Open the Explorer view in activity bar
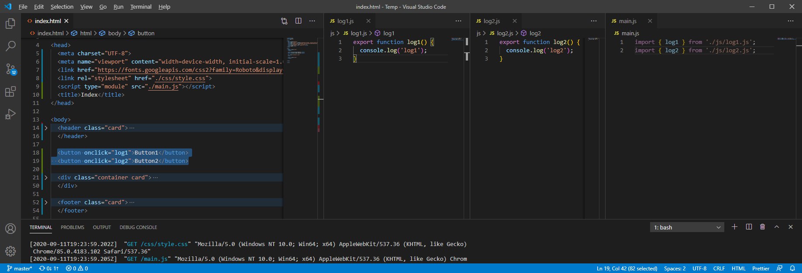Viewport: 802px width, 273px height. 10,24
